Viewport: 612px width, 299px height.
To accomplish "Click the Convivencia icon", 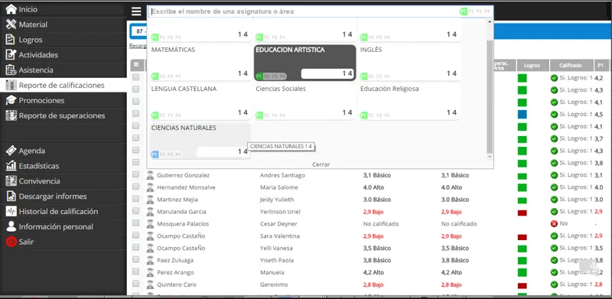I will point(11,181).
